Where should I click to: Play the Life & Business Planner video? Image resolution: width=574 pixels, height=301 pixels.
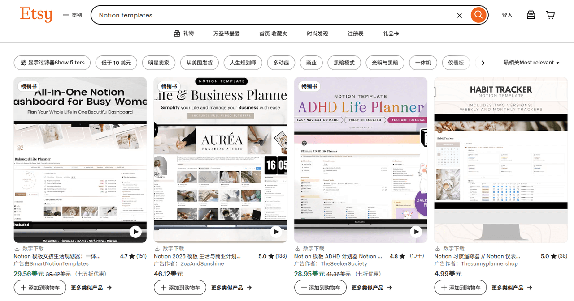pyautogui.click(x=276, y=232)
